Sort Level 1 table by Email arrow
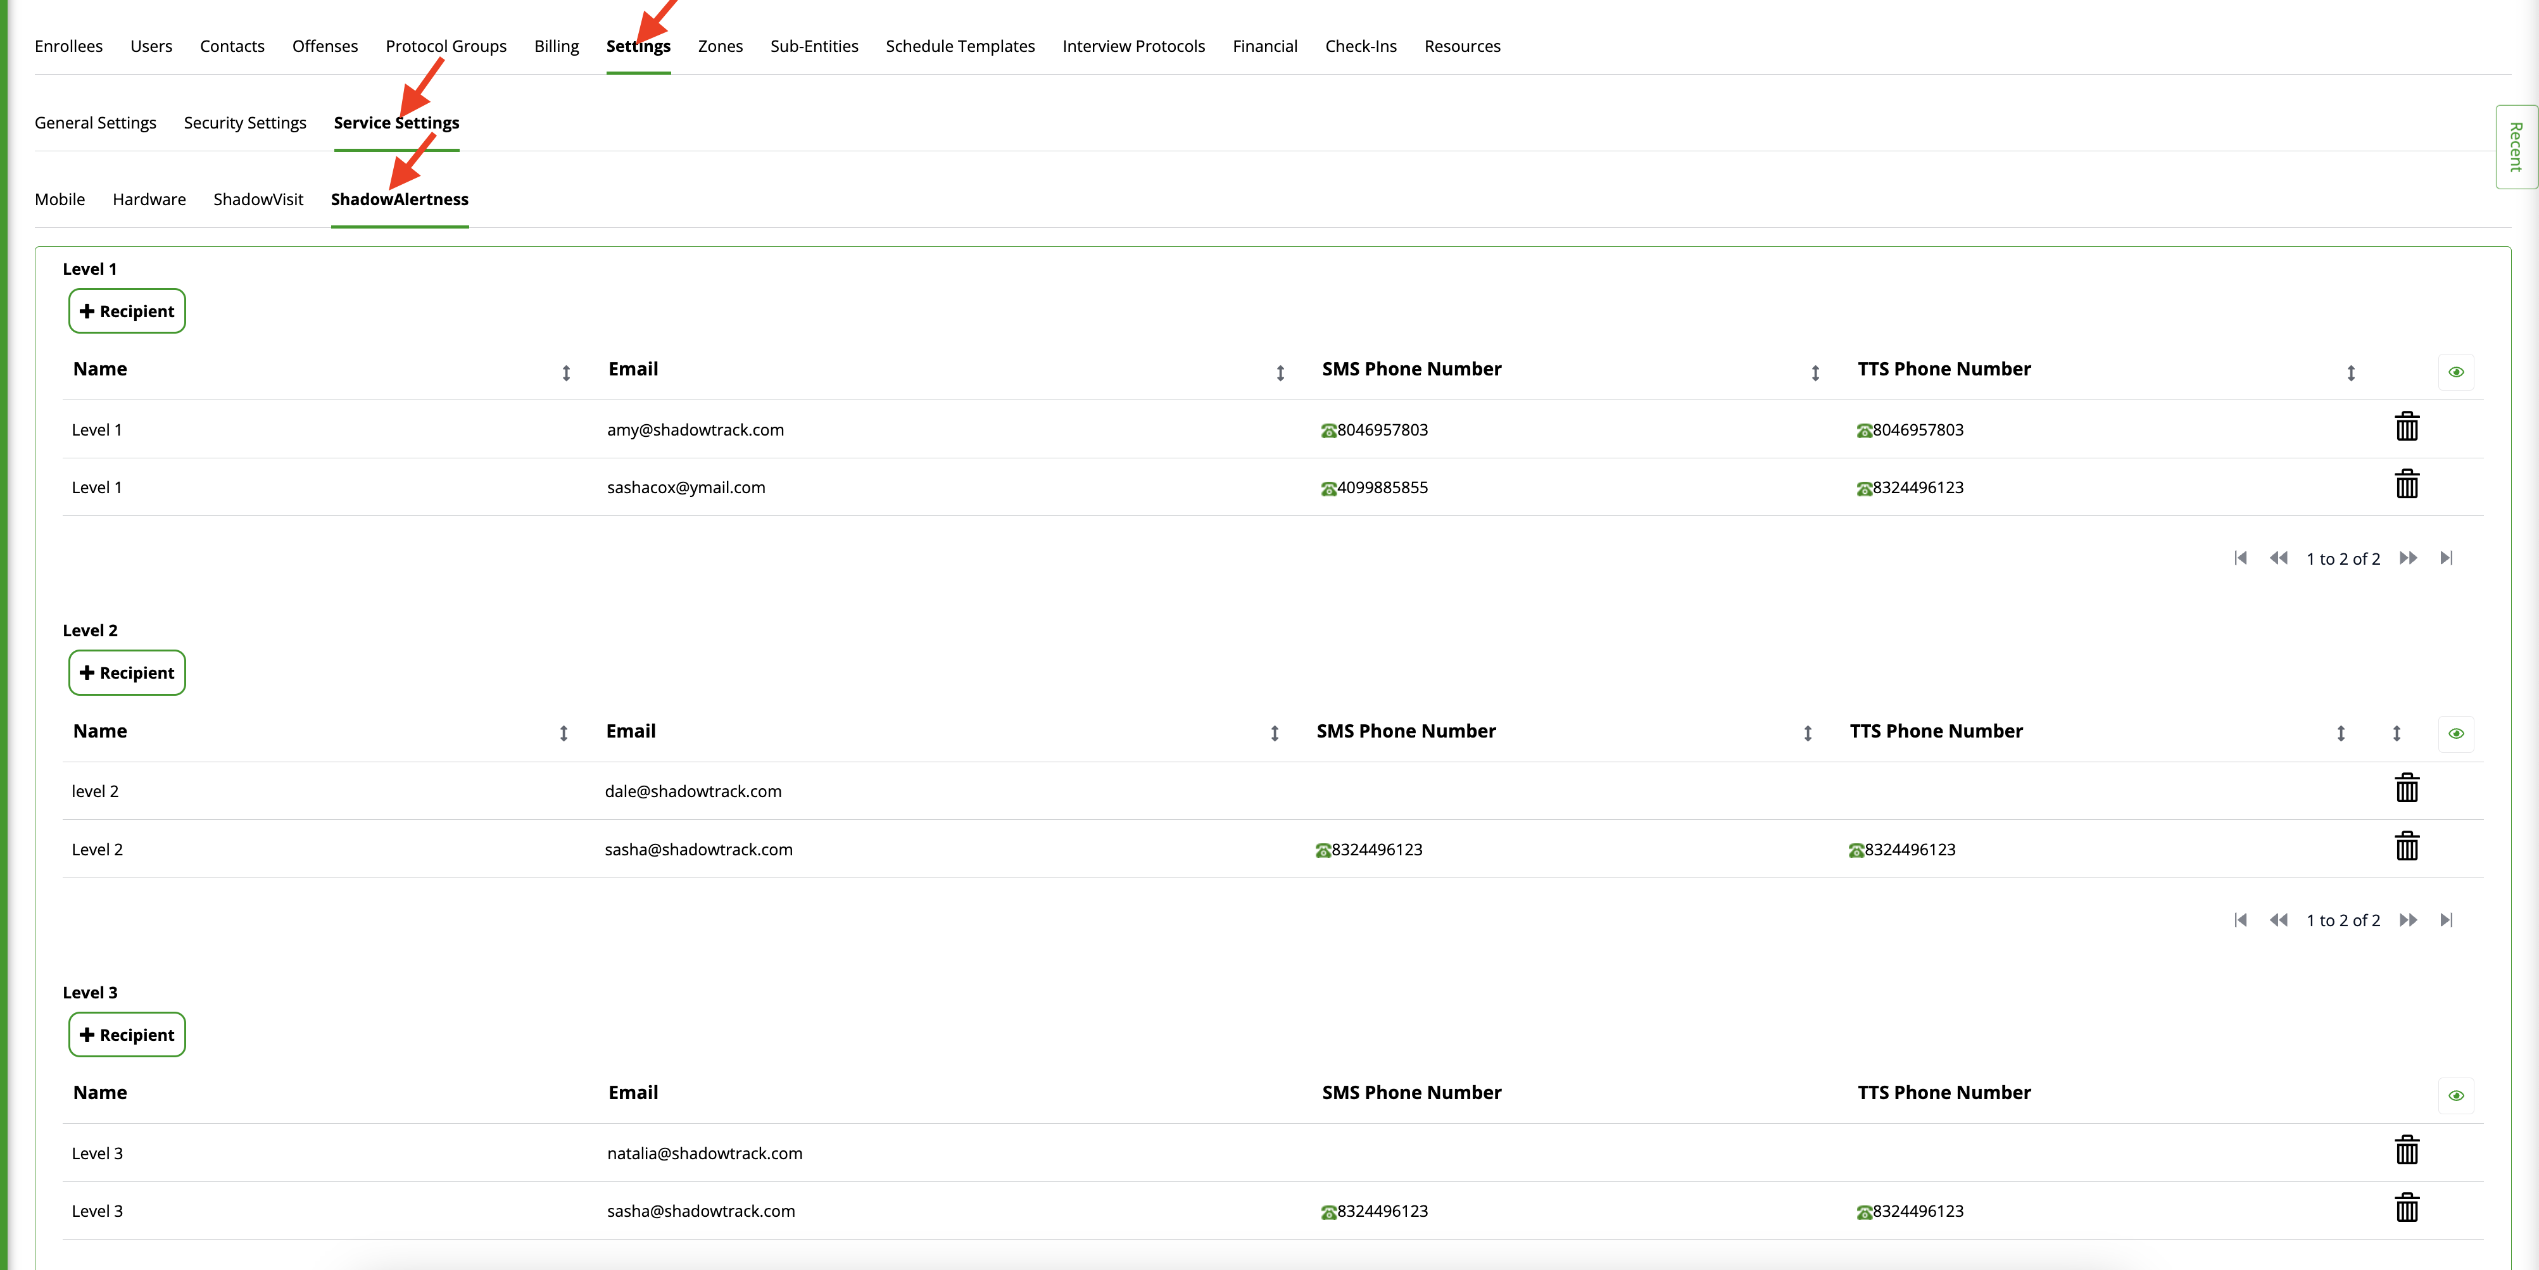The width and height of the screenshot is (2539, 1270). coord(1280,374)
